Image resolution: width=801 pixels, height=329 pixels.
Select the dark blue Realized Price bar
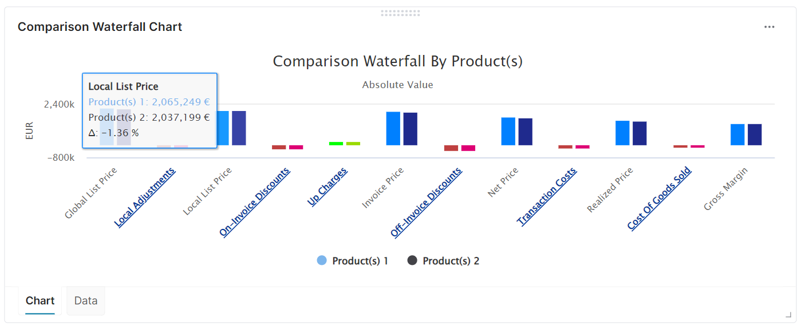coord(640,133)
